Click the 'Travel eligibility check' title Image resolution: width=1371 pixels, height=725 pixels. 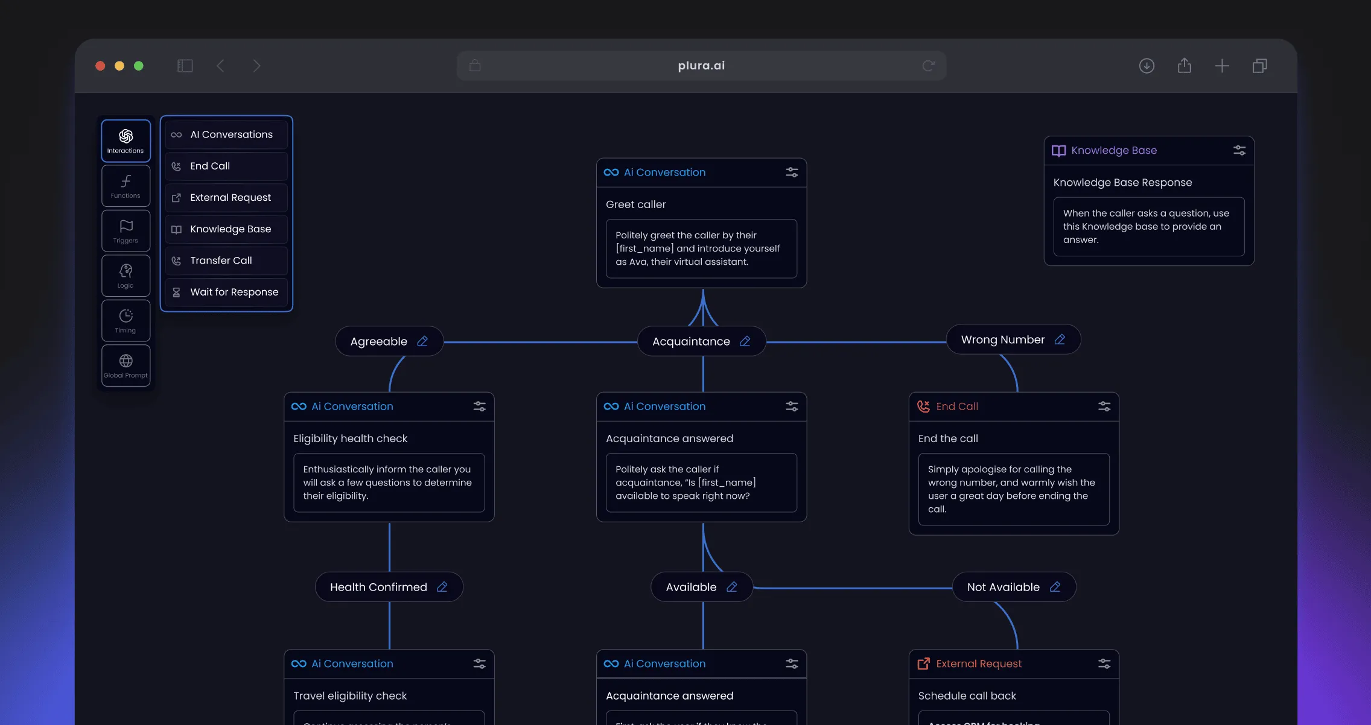coord(350,695)
